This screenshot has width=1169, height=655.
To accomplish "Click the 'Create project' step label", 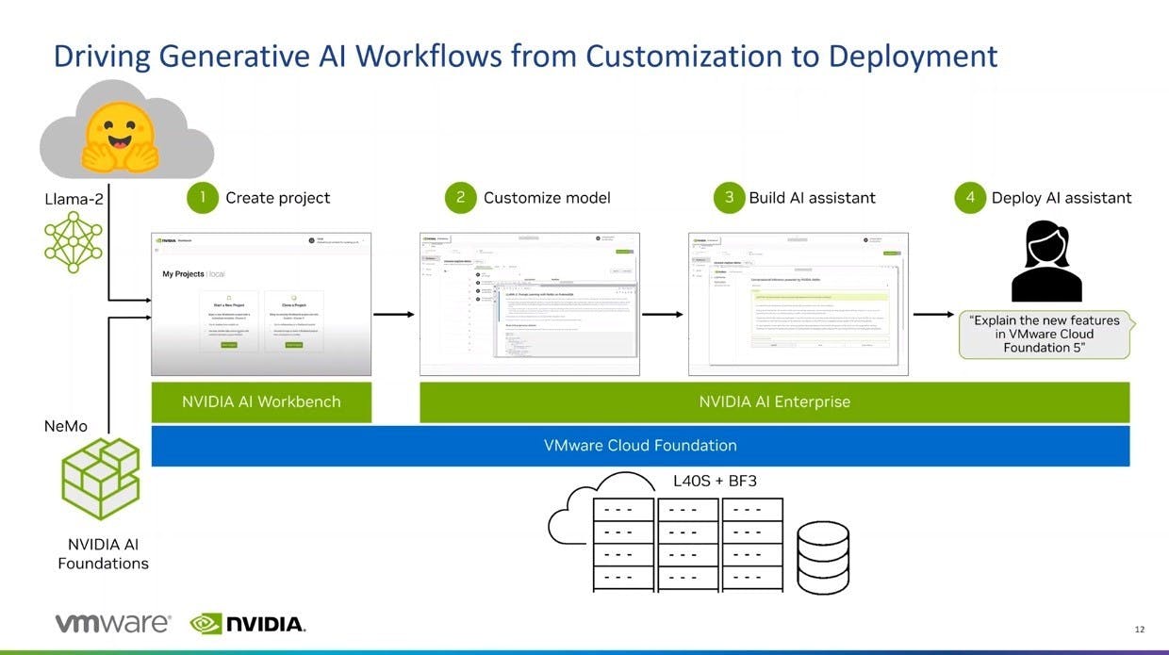I will coord(278,198).
